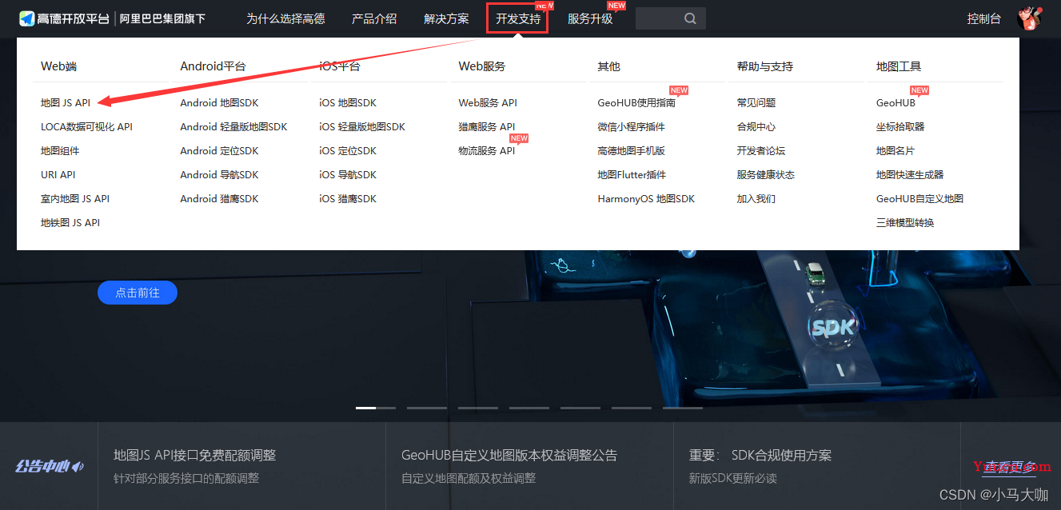Open 为什么选择高德 menu
1061x510 pixels.
pos(285,18)
